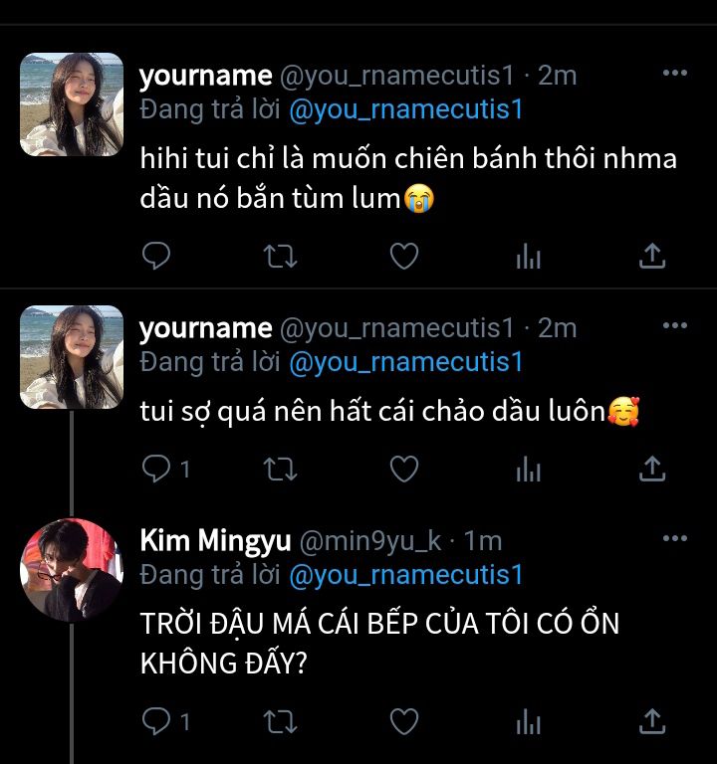
Task: Like the "tui sợ quá" tweet
Action: (403, 469)
